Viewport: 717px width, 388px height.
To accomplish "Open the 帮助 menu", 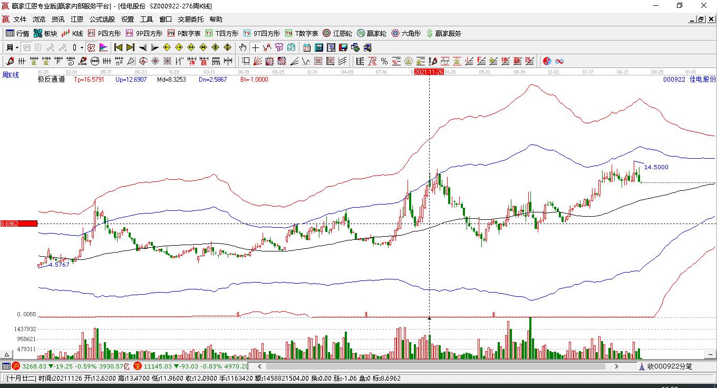I will [x=216, y=20].
